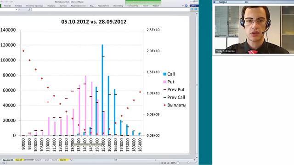Switch to Разметка страницы ribbon tab

pyautogui.click(x=35, y=6)
